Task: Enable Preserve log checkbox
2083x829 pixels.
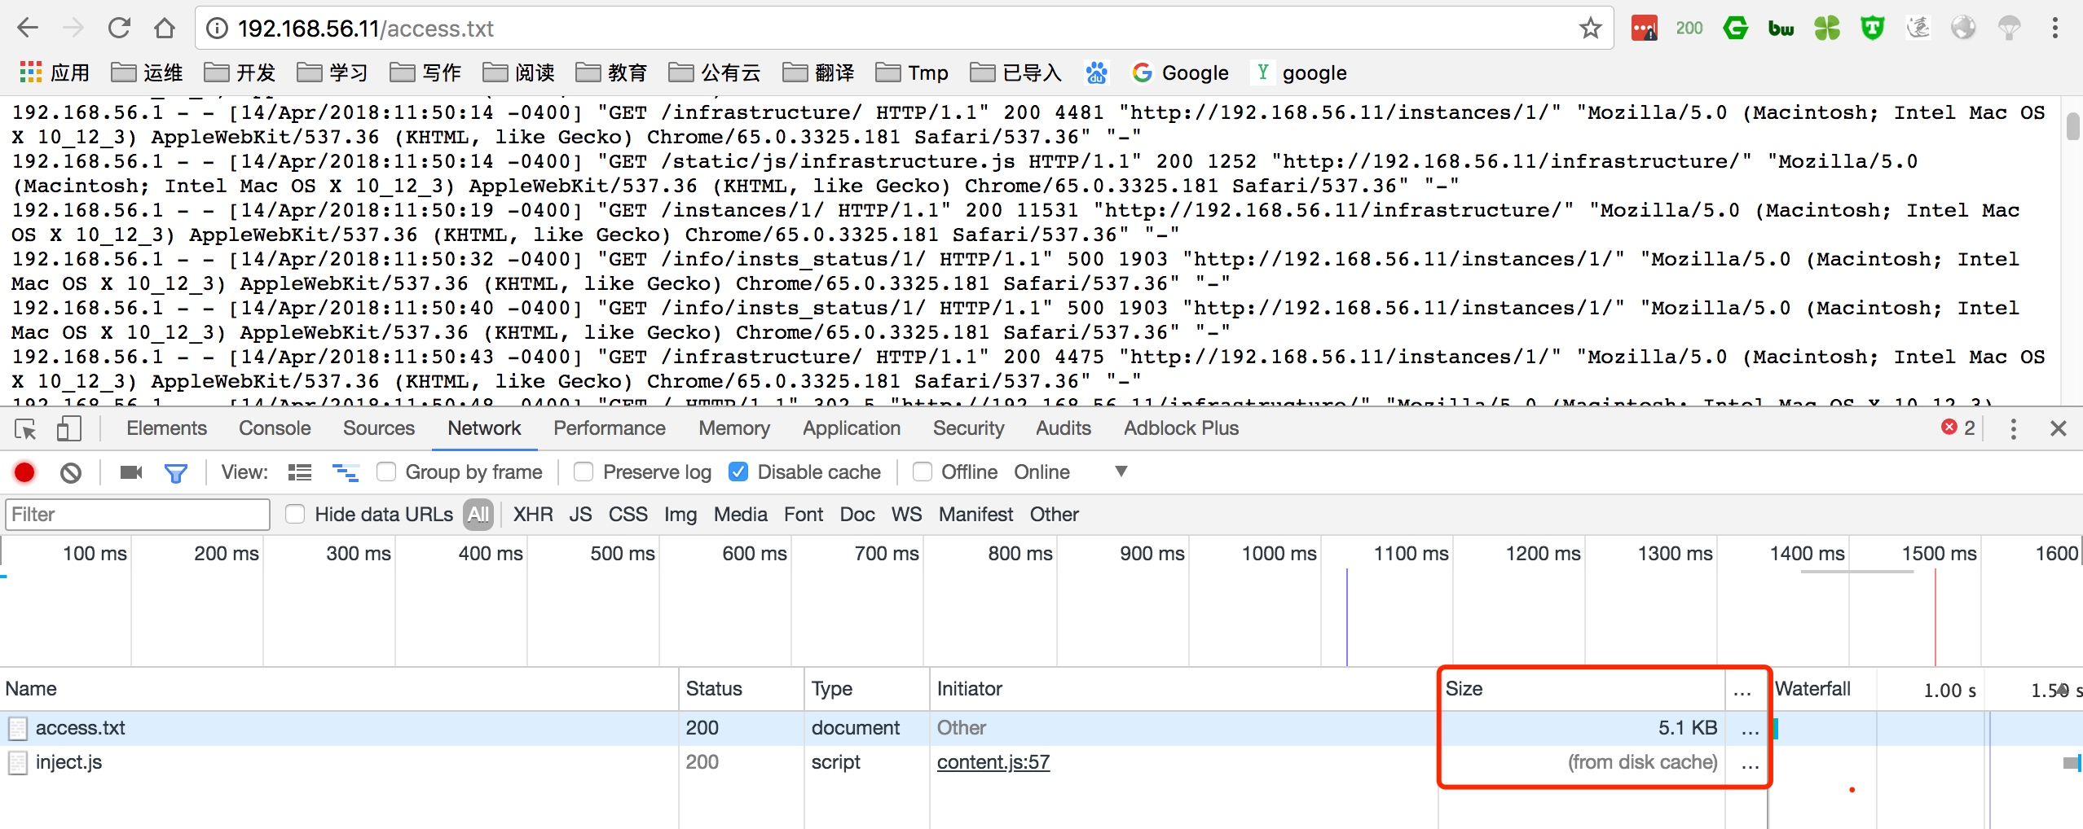Action: pyautogui.click(x=584, y=472)
